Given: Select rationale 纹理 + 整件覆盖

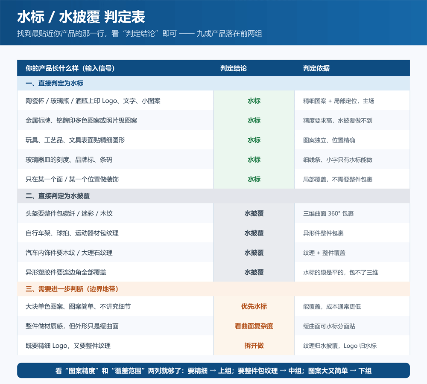Looking at the screenshot, I should pos(324,253).
